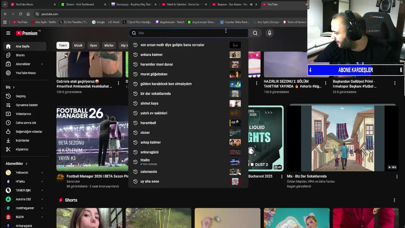The height and width of the screenshot is (228, 405).
Task: Open Daha sonra izle list
Action: tap(25, 123)
